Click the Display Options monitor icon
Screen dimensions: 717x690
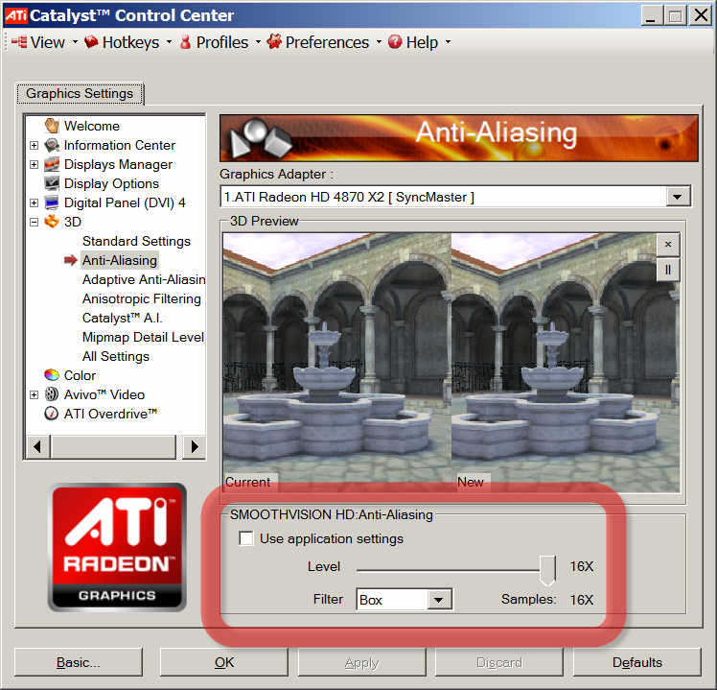52,183
